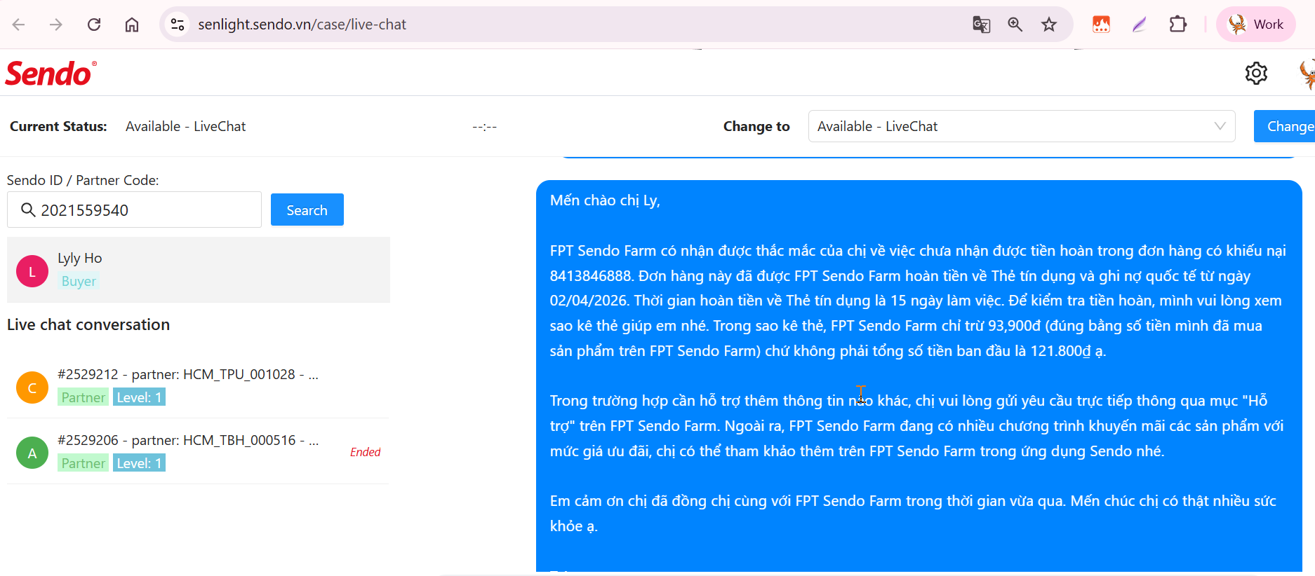1315x576 pixels.
Task: Open conversation #2529212 HCM_TPU_001028
Action: 199,385
